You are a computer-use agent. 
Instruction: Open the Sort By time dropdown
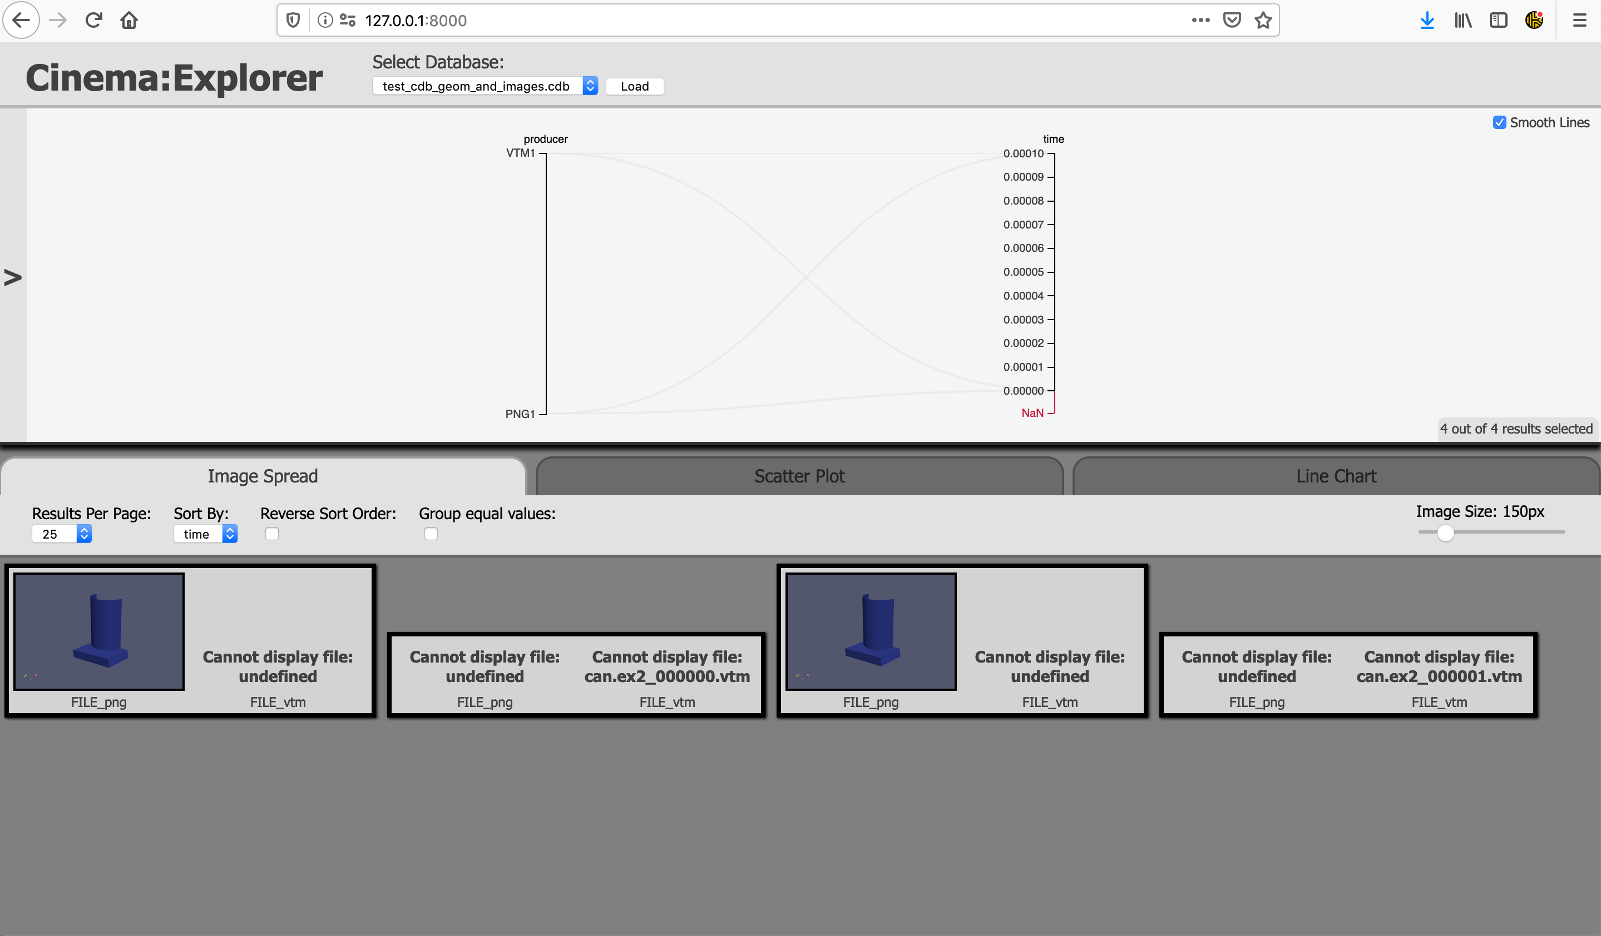pos(205,534)
